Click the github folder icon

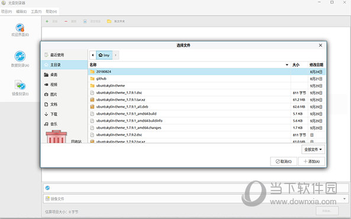click(x=92, y=79)
